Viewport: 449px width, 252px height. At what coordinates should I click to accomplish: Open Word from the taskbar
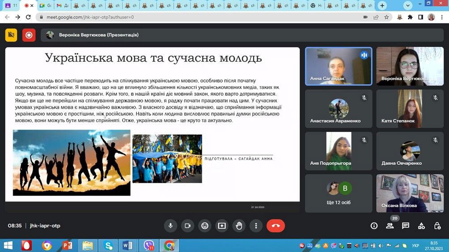[x=127, y=245]
